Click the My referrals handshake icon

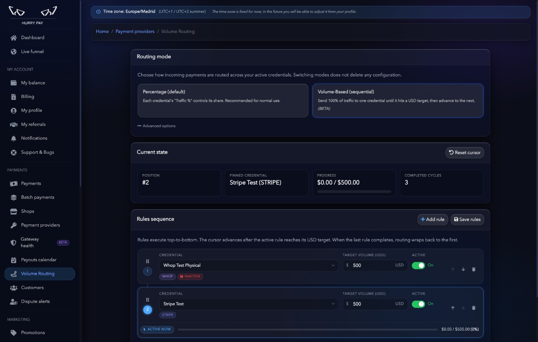coord(14,124)
